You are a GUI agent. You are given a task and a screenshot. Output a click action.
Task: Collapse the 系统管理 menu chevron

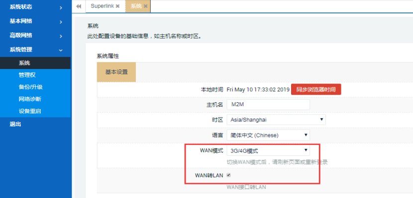tap(61, 50)
